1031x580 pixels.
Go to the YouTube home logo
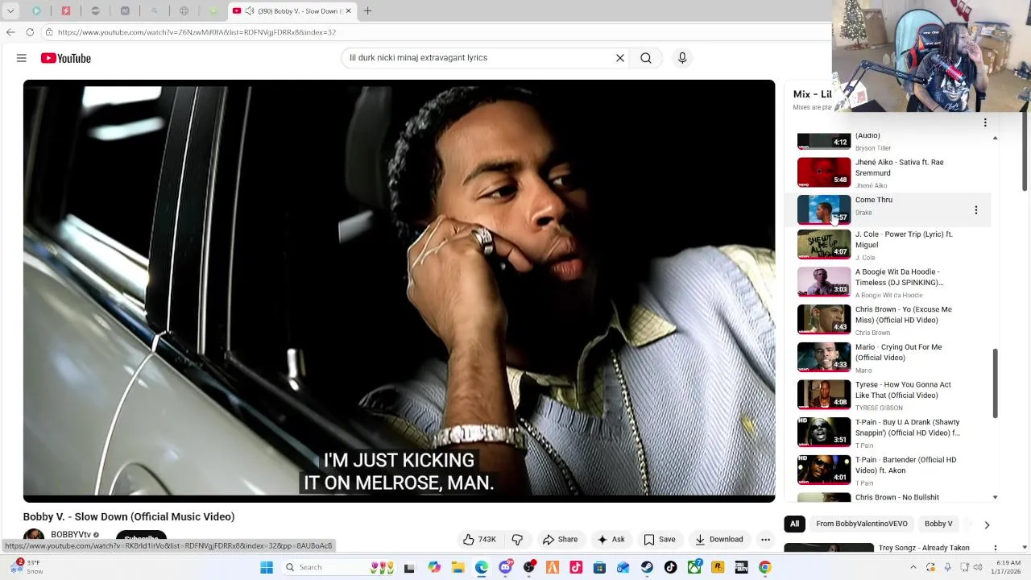click(x=66, y=58)
